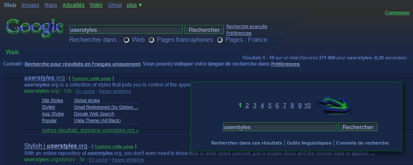Open Préférences link in the Conseil line
The height and width of the screenshot is (165, 413).
click(285, 64)
